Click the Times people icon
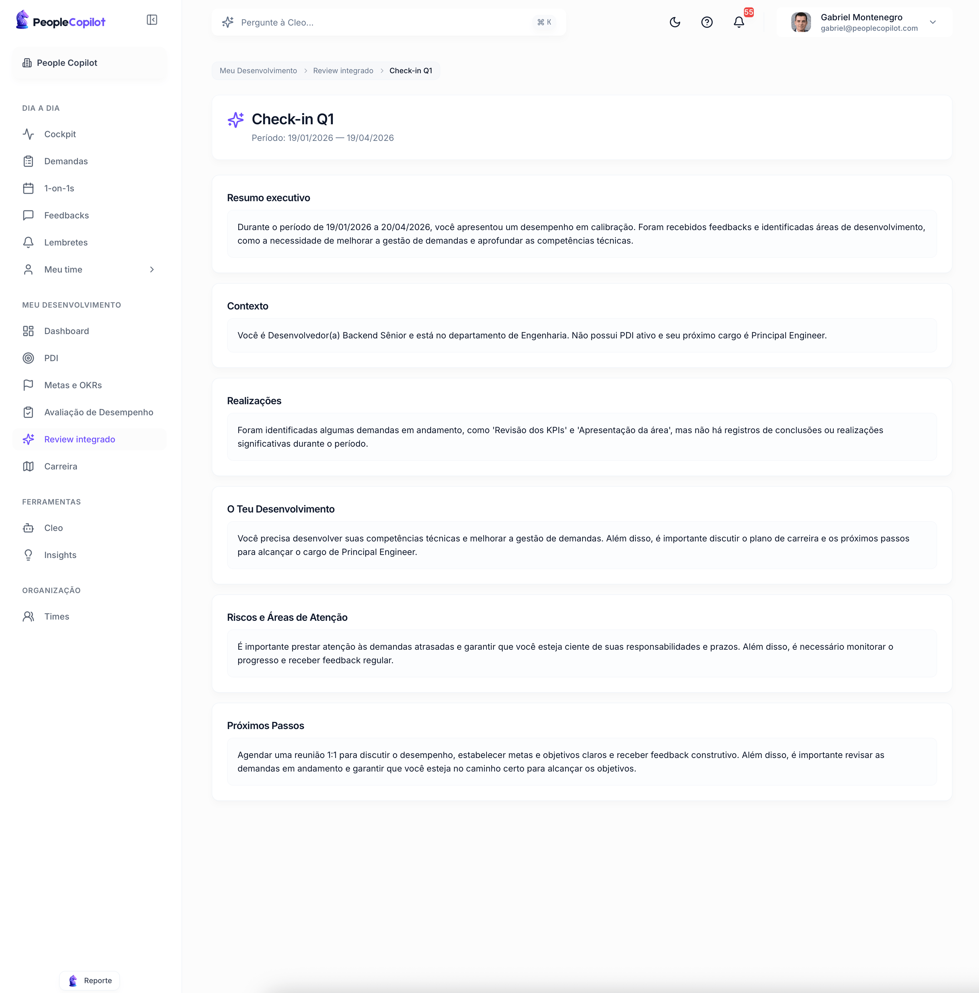Image resolution: width=979 pixels, height=993 pixels. coord(28,616)
